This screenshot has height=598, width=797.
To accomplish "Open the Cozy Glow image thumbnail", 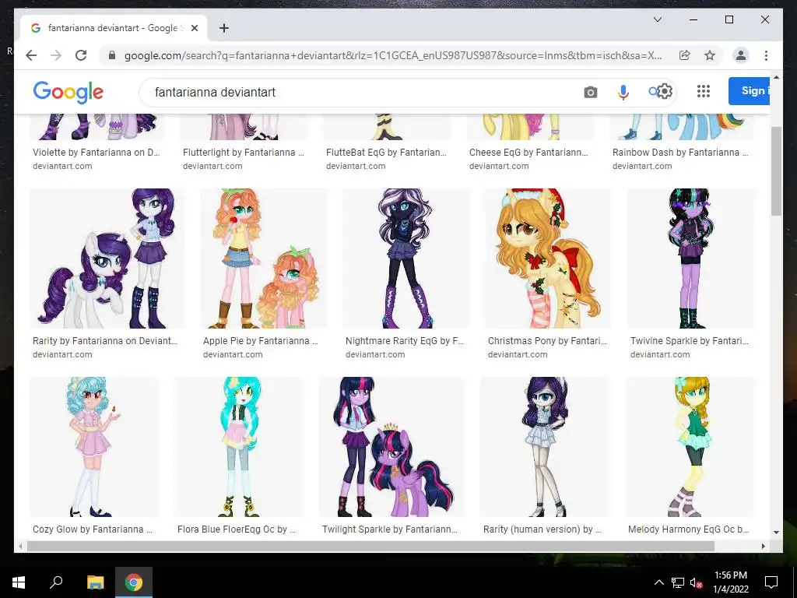I will pos(94,446).
